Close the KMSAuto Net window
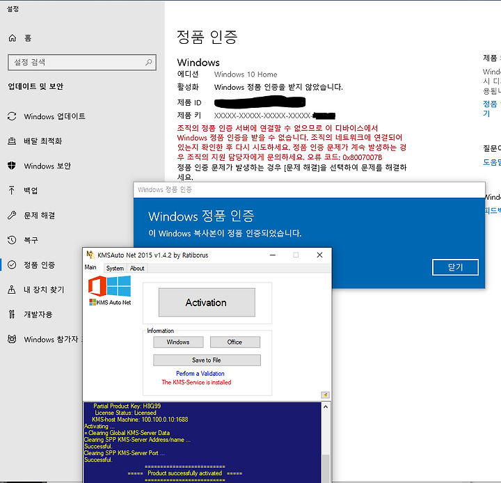The image size is (501, 483). 319,255
